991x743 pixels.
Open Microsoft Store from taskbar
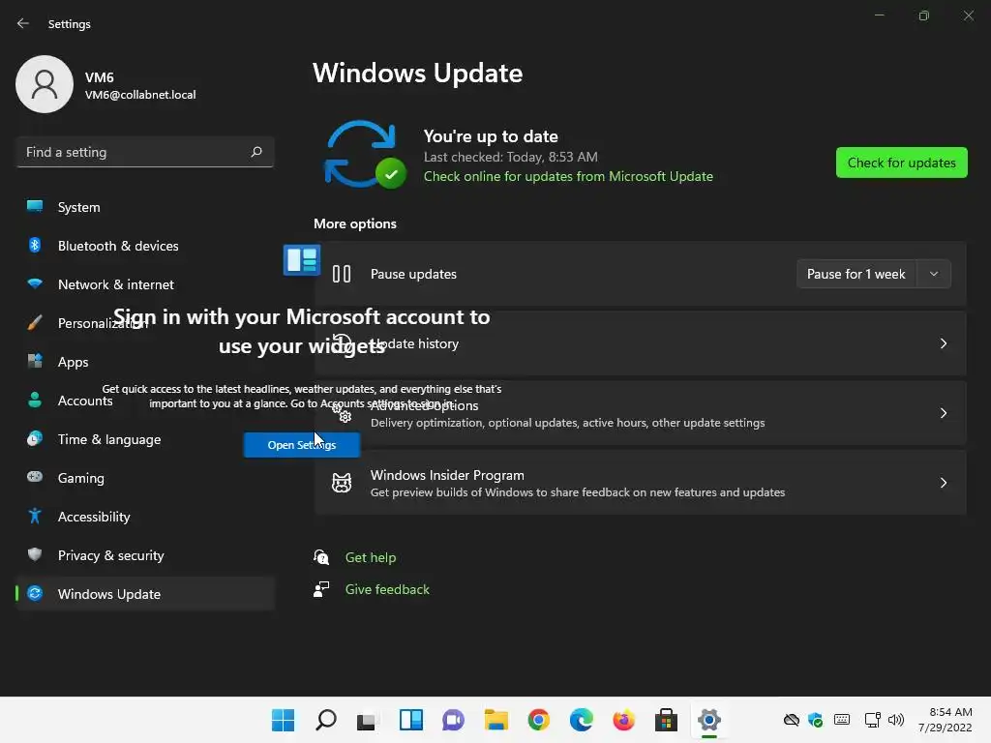click(x=666, y=720)
